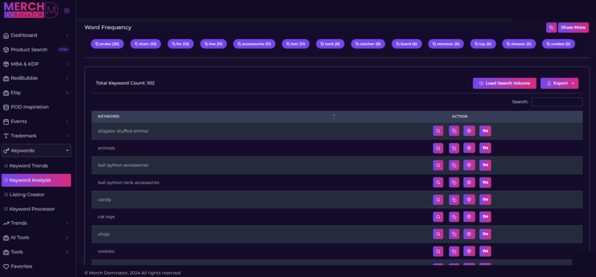Screen dimensions: 596x277
Task: Go to Listing Creator menu item
Action: [x=27, y=194]
